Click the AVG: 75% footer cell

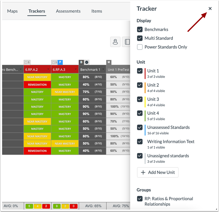pos(118,206)
